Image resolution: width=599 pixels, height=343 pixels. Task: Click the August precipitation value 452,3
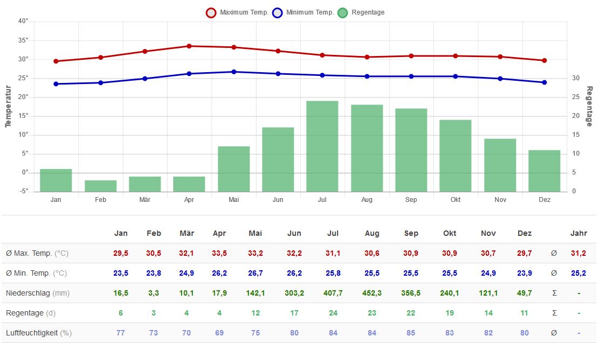click(372, 293)
